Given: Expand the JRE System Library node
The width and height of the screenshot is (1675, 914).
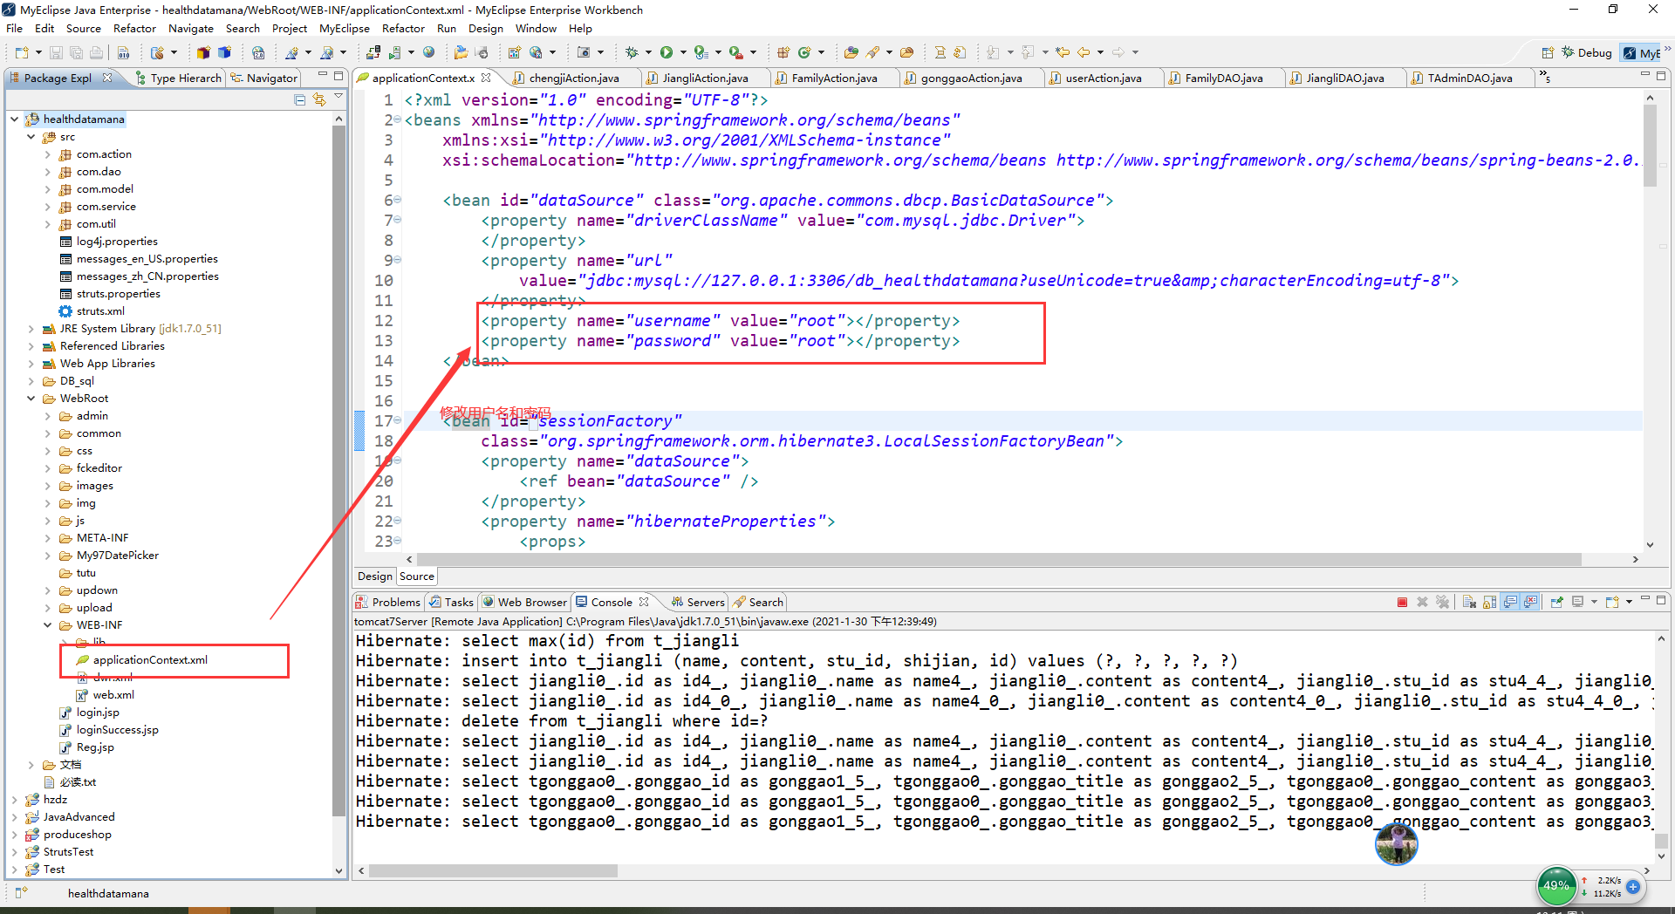Looking at the screenshot, I should pos(31,329).
